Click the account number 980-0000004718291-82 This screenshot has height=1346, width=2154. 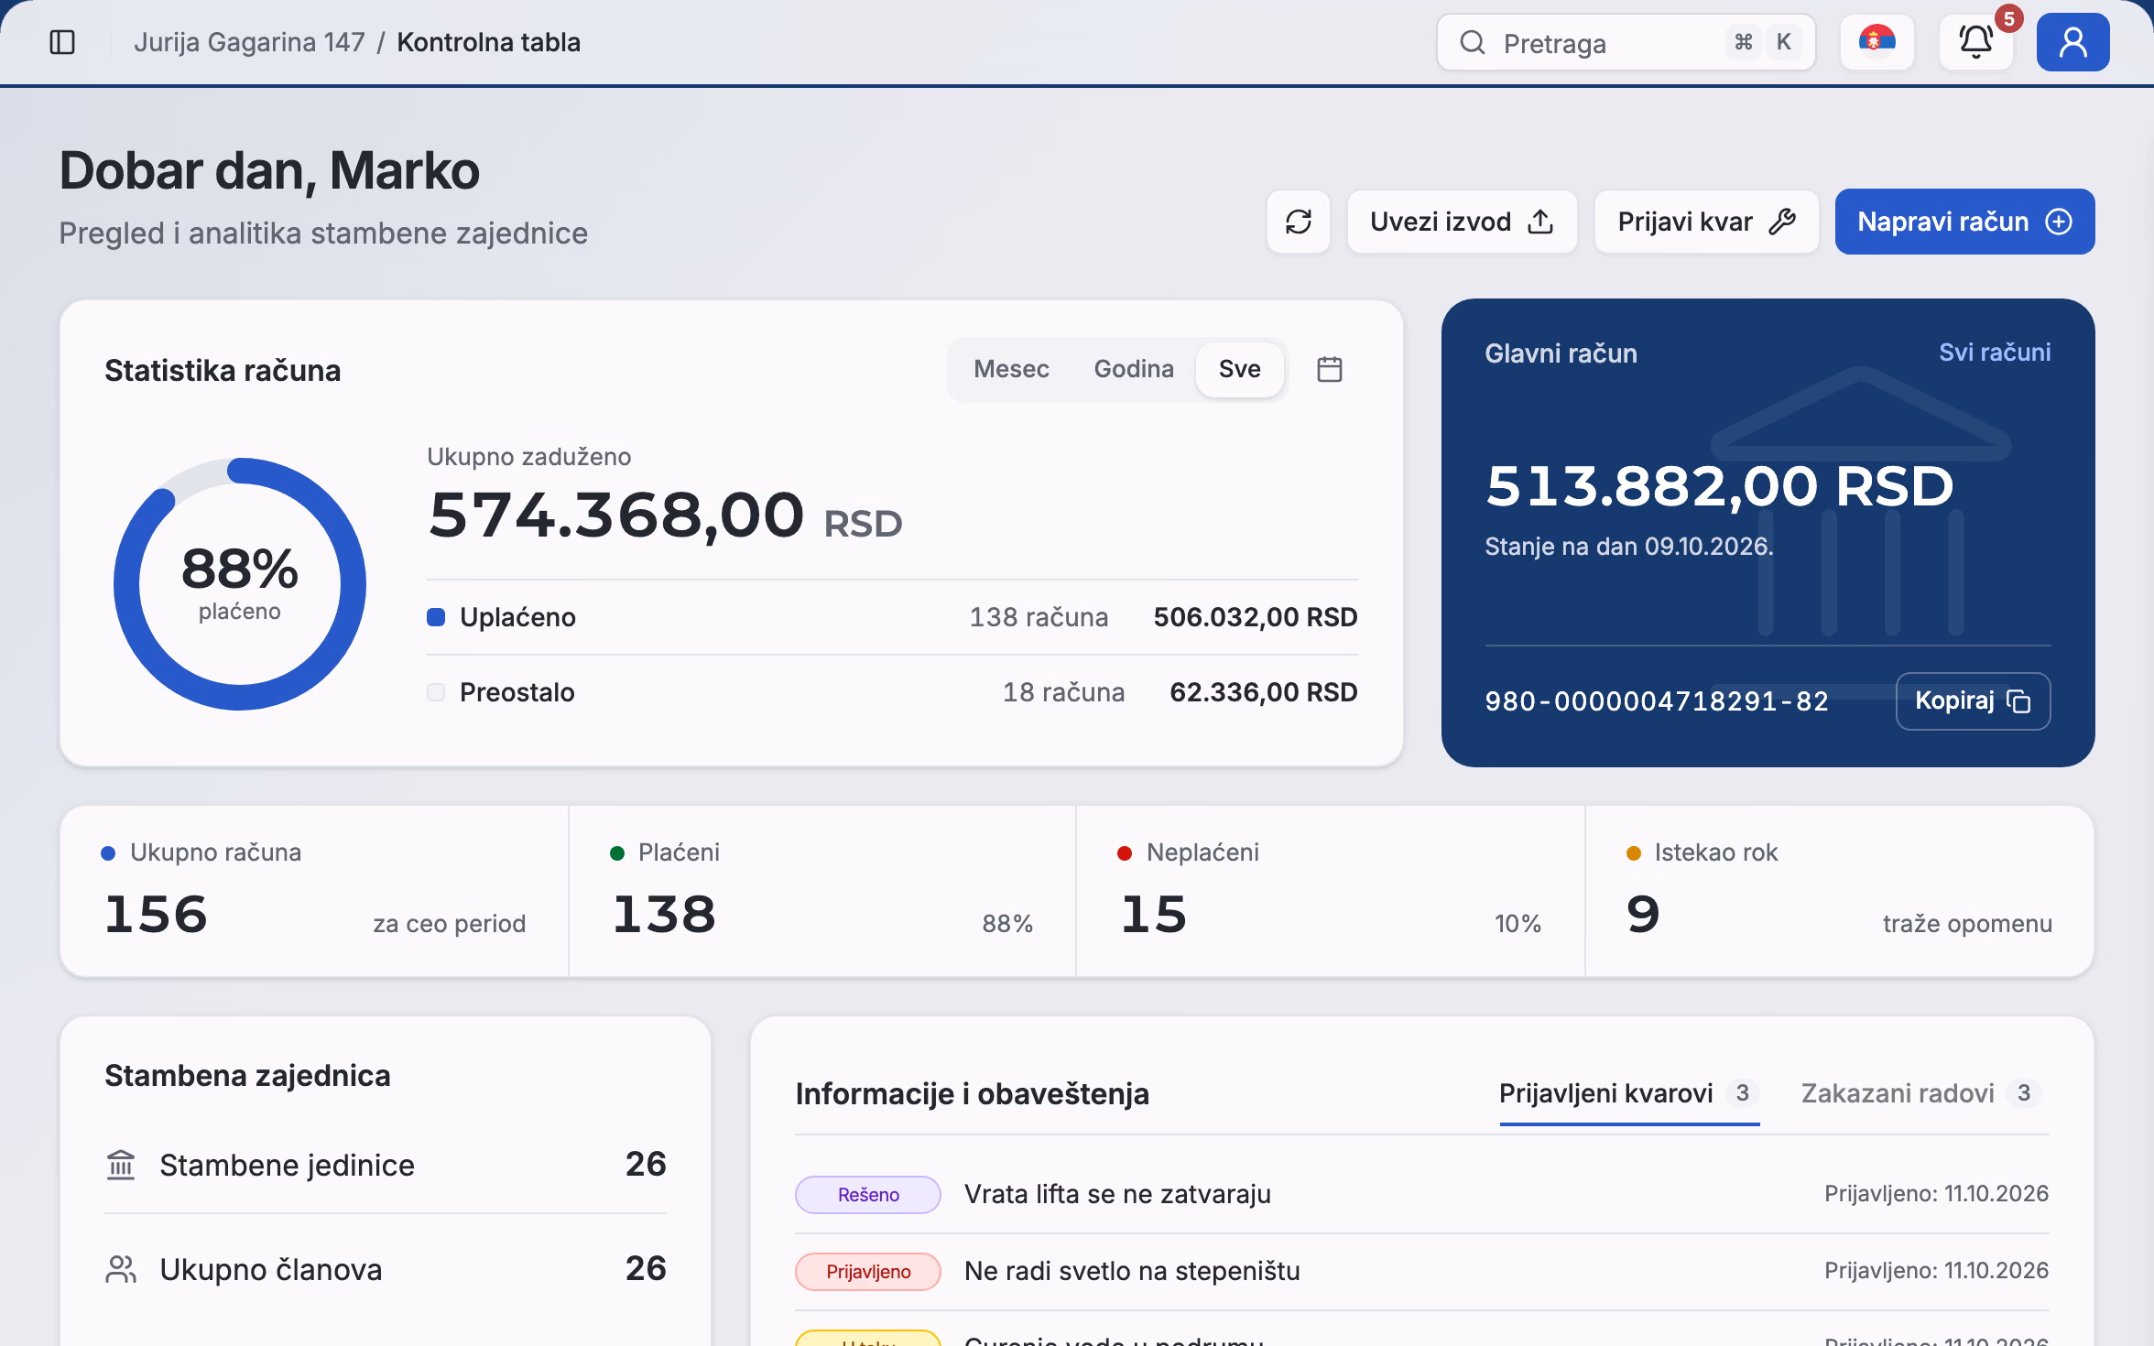1657,701
